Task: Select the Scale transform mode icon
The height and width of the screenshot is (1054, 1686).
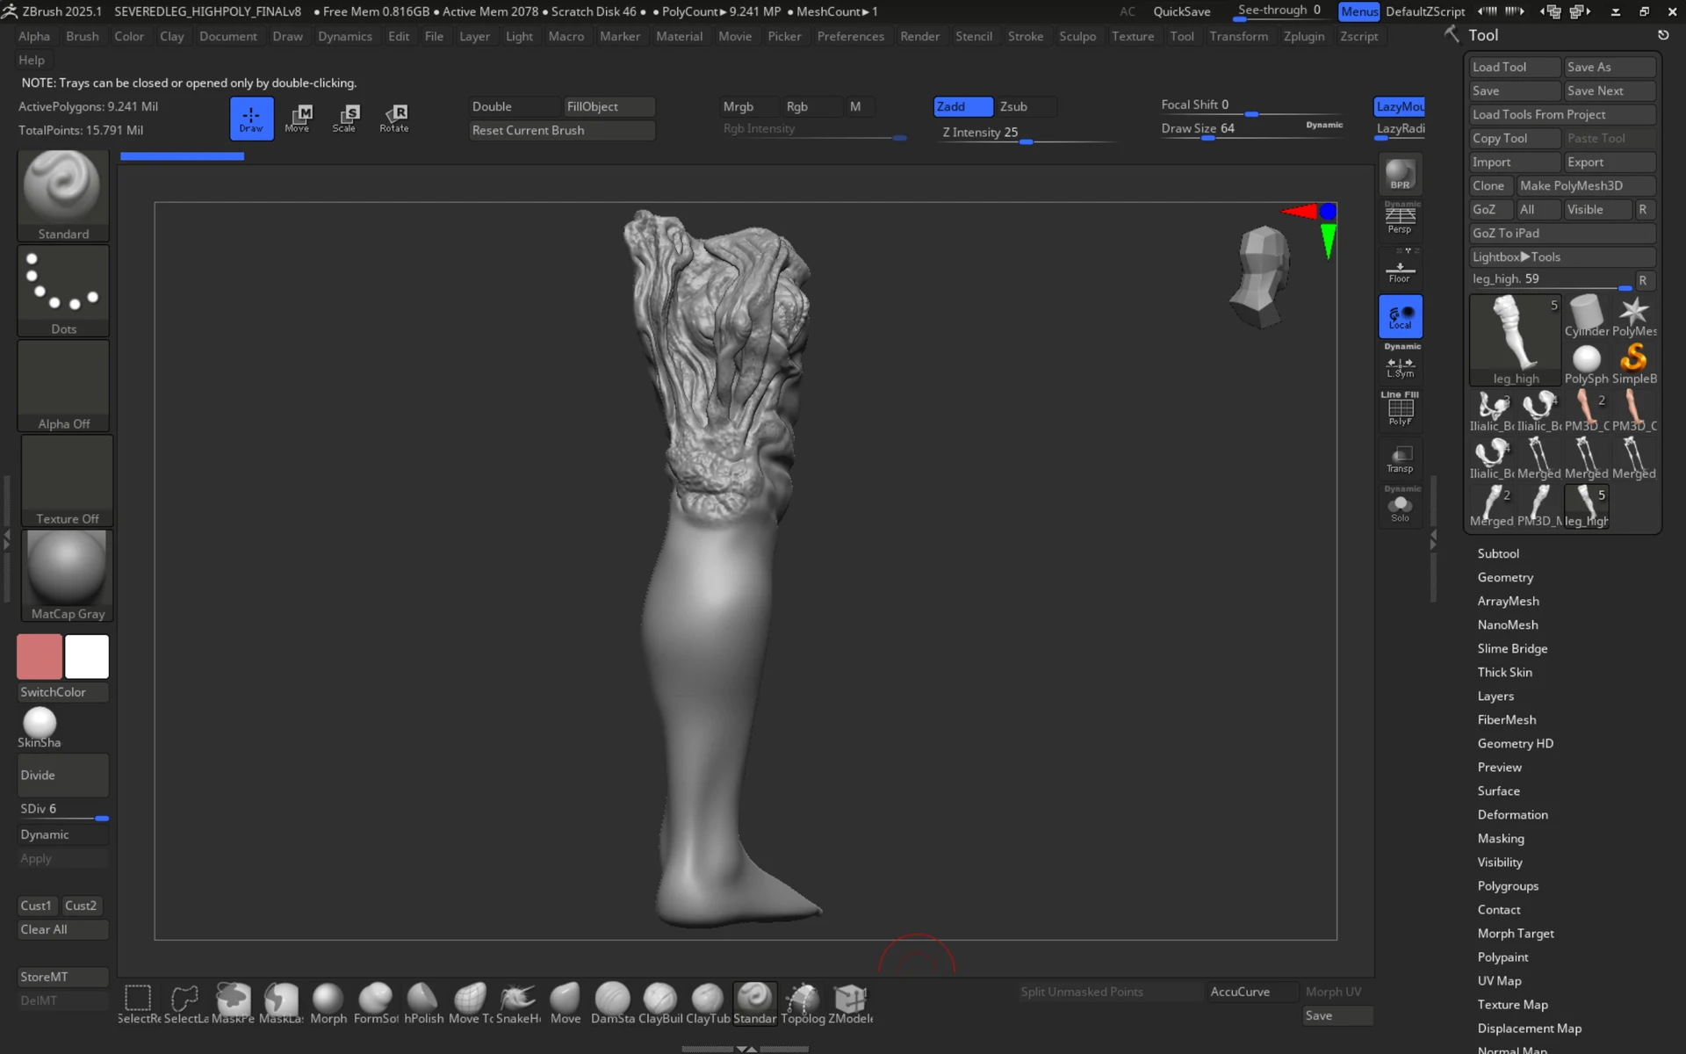Action: pos(344,119)
